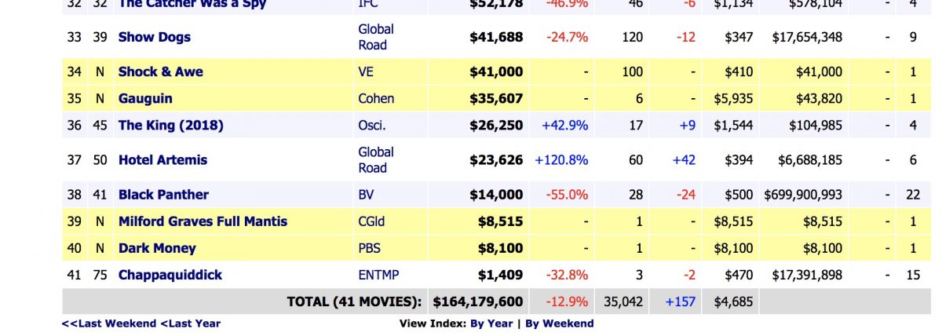The image size is (942, 336).
Task: Open the Black Panther movie page
Action: click(x=163, y=194)
